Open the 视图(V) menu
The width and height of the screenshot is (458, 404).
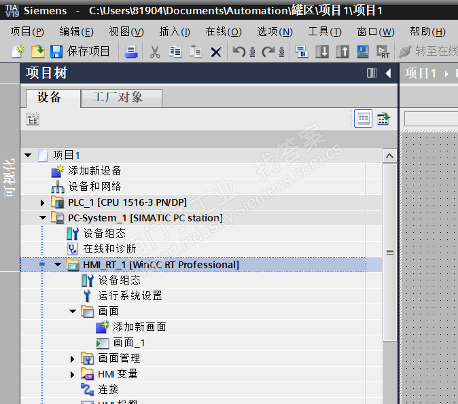[x=126, y=31]
